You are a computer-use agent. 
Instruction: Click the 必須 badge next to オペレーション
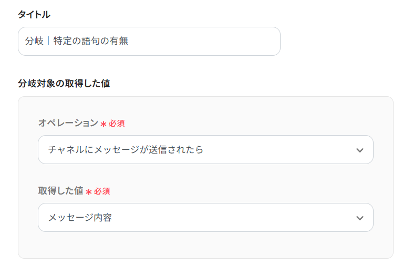(x=117, y=124)
